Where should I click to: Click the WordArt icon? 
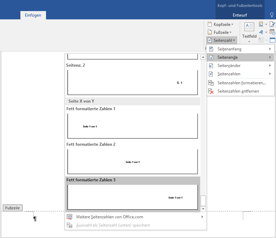click(x=261, y=32)
